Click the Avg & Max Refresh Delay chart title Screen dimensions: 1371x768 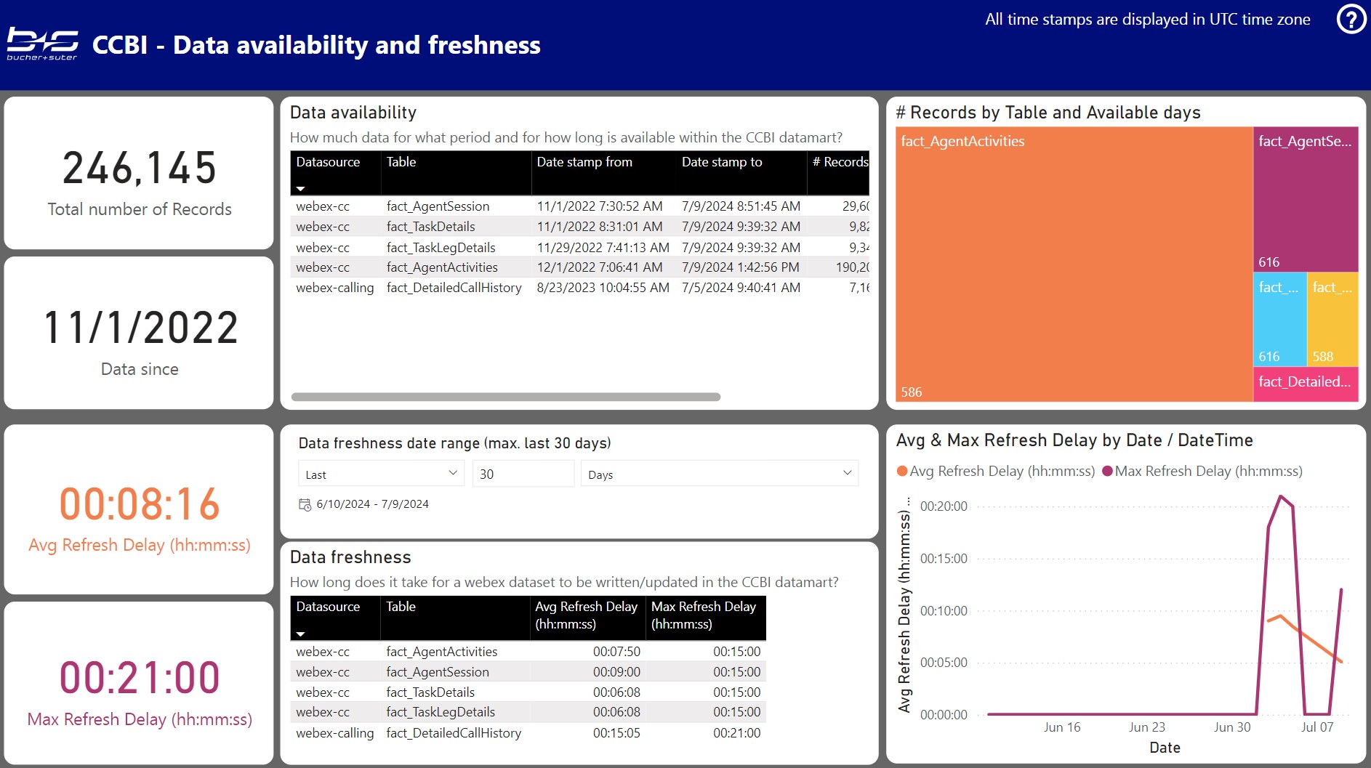click(x=1074, y=440)
